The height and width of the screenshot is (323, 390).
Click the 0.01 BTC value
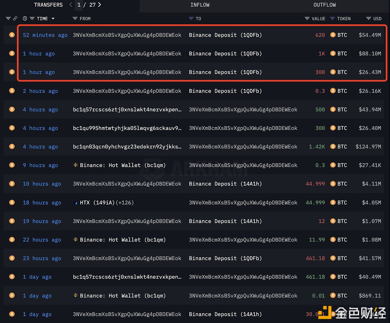[x=319, y=296]
